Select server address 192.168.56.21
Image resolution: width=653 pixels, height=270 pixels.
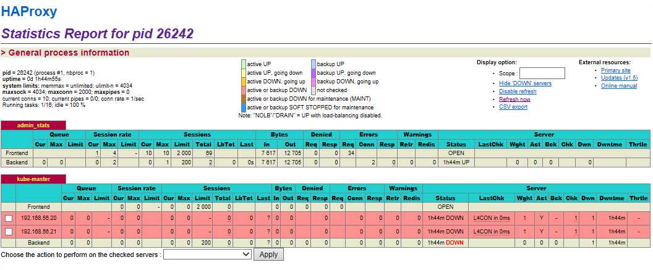(x=39, y=231)
